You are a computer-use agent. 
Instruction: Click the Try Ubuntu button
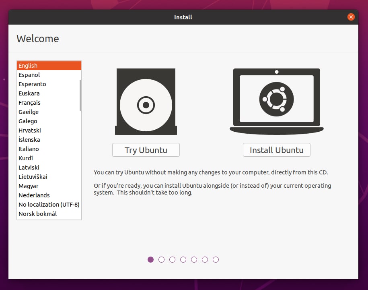tap(146, 150)
